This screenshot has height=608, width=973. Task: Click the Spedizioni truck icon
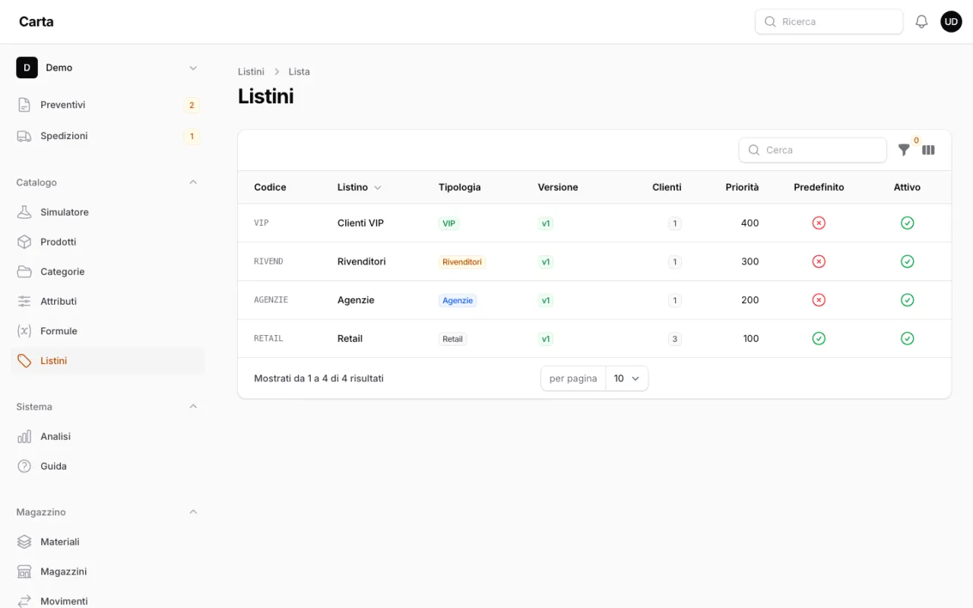[24, 136]
